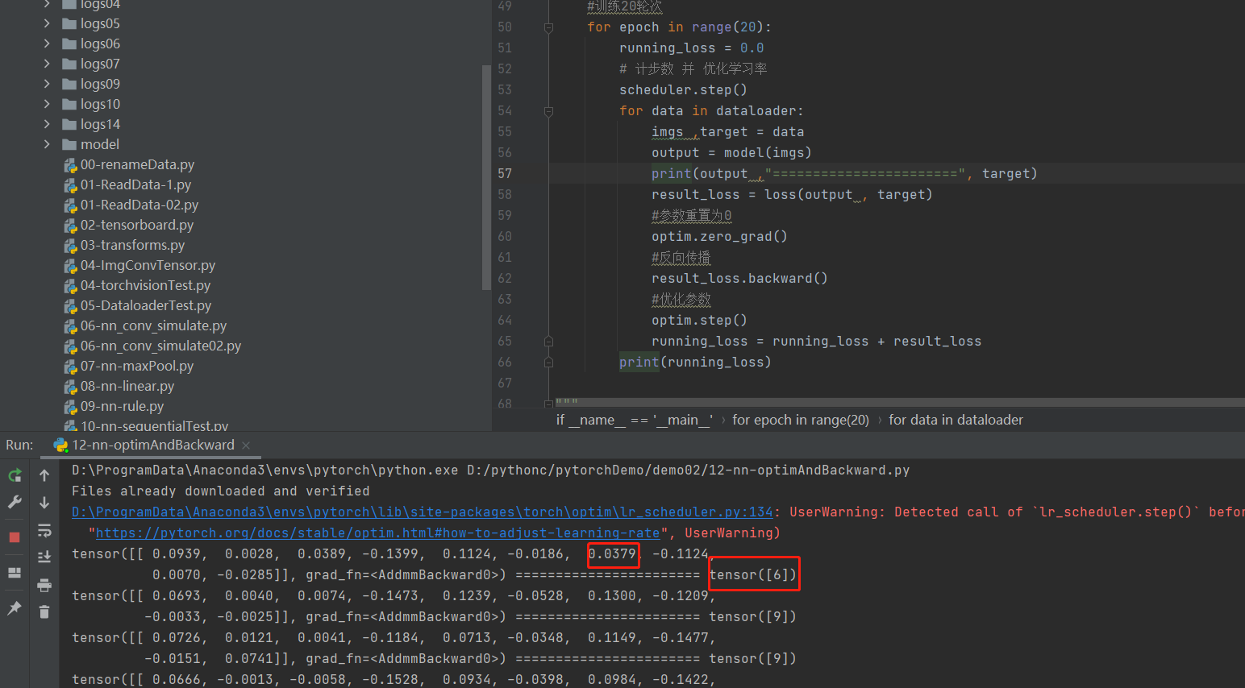This screenshot has width=1245, height=688.
Task: Place cursor on print(running_loss) line
Action: click(x=695, y=363)
